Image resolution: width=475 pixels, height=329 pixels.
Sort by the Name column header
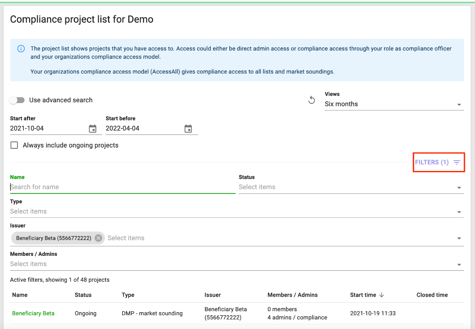pos(20,295)
